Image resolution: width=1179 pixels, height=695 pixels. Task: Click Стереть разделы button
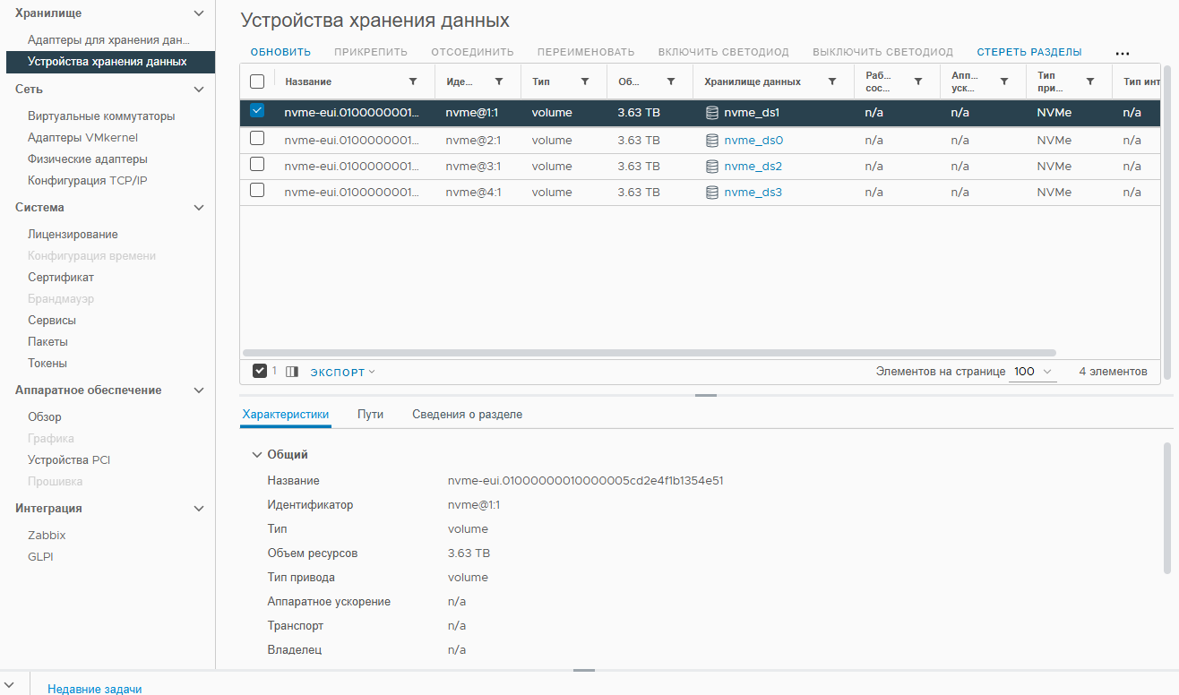1029,52
